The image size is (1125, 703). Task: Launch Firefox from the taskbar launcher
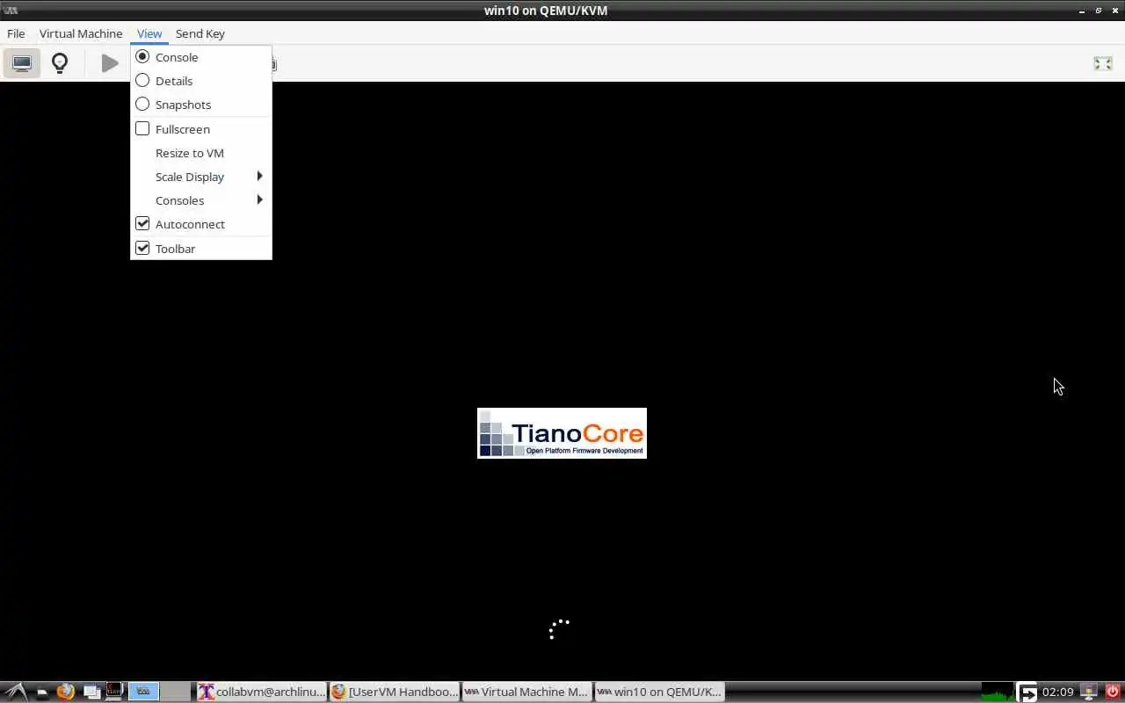tap(66, 692)
